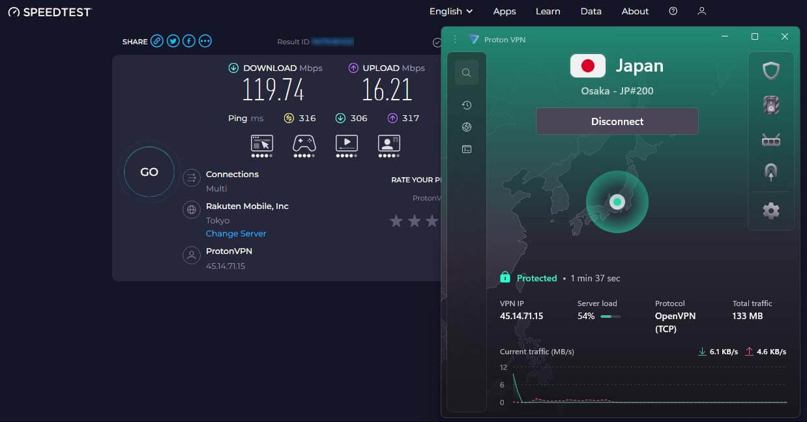
Task: Open the Kill Switch shield panel
Action: click(771, 70)
